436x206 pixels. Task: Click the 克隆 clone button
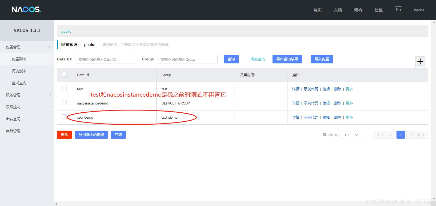coord(118,135)
